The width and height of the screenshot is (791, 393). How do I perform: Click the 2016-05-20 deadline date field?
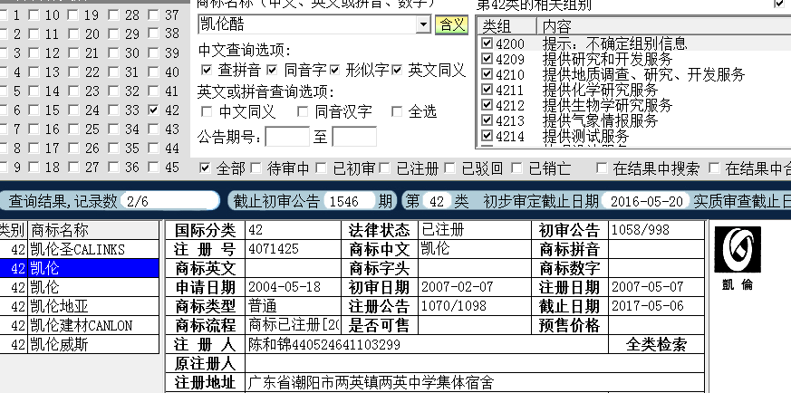(x=647, y=201)
